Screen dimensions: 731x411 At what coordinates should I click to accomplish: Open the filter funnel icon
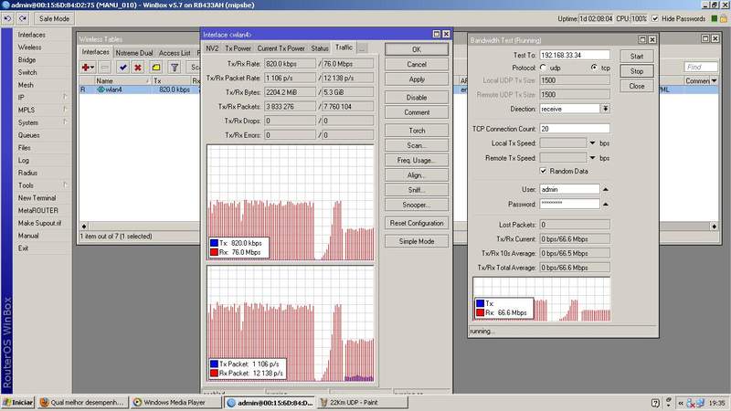[174, 67]
